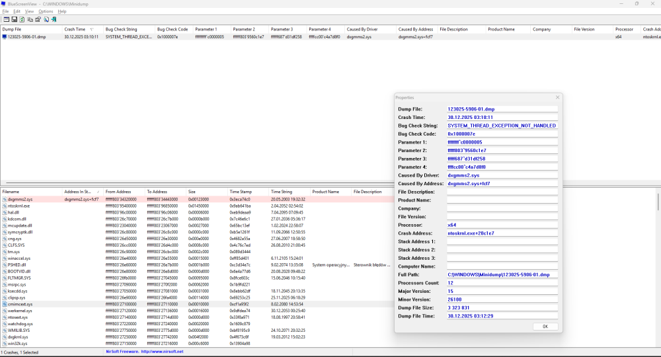Select the 123025-5906-01.dmp dump file icon

(x=5, y=37)
